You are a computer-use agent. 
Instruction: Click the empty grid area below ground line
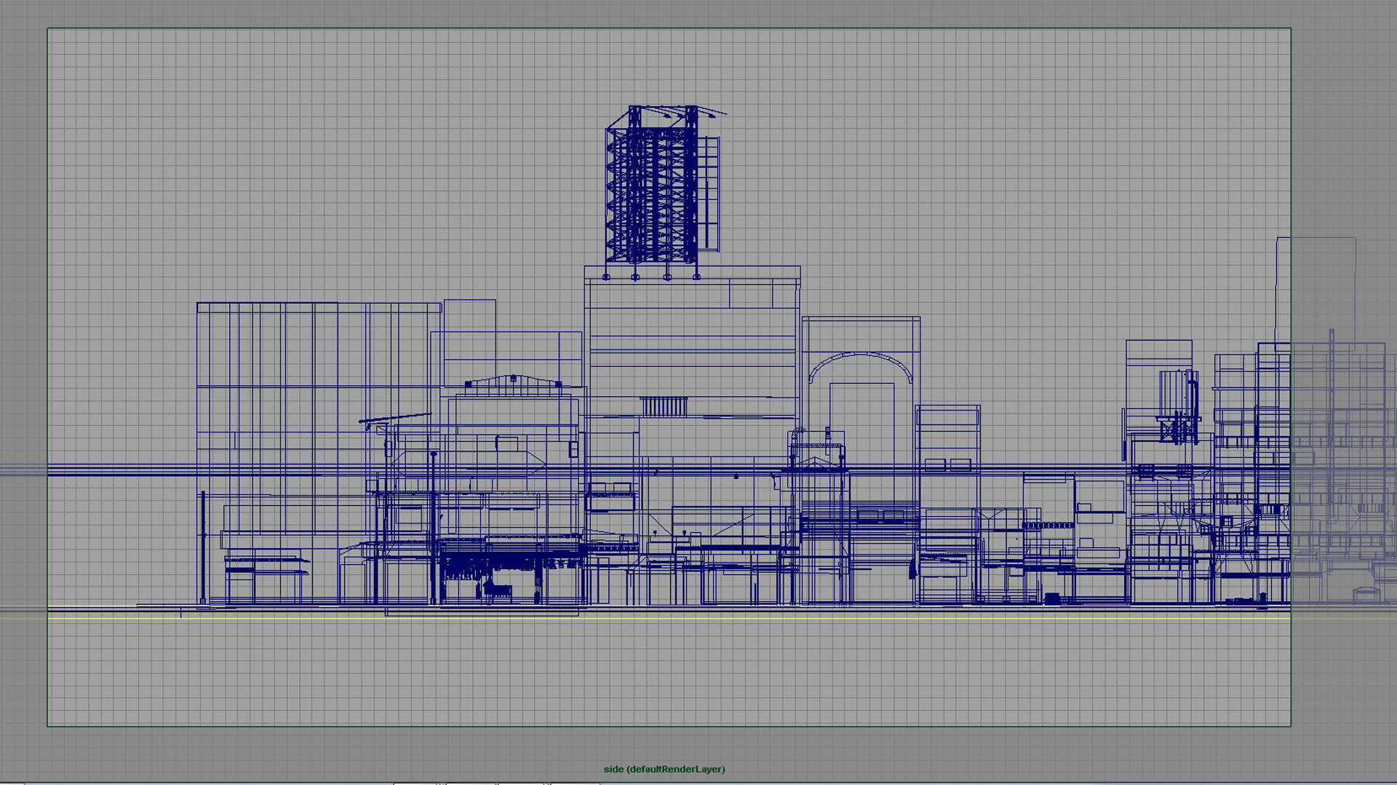(x=655, y=676)
